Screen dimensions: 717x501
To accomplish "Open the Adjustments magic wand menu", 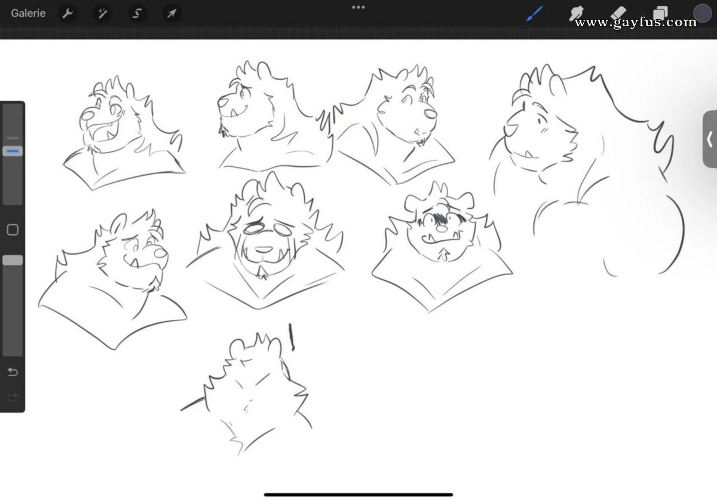I will pos(103,13).
